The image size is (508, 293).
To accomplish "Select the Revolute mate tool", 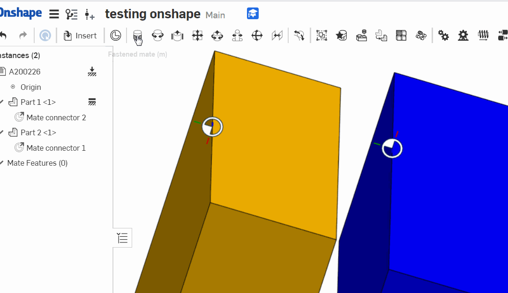I will point(157,35).
